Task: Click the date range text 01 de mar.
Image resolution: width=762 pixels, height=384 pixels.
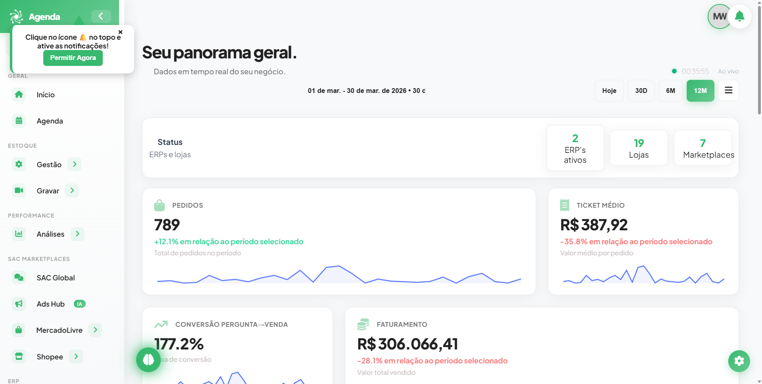Action: point(366,91)
